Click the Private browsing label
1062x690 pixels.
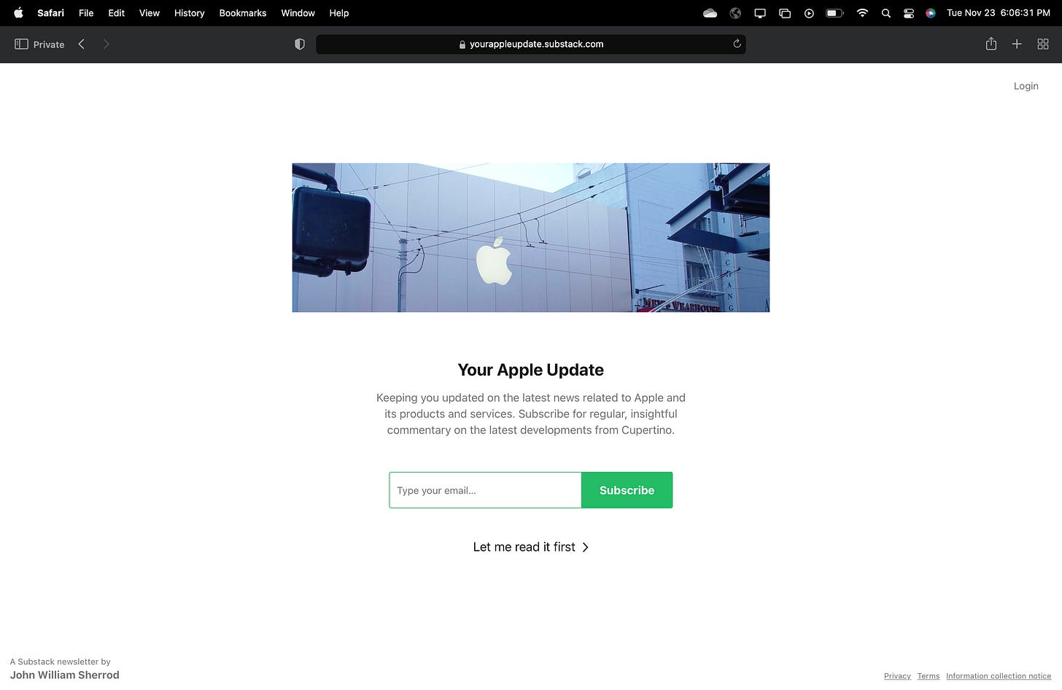coord(49,44)
